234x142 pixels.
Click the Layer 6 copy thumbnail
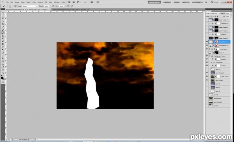211,98
